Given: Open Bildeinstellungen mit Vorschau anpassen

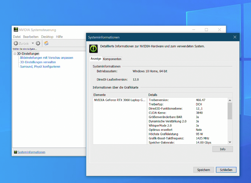Looking at the screenshot, I should (x=47, y=58).
